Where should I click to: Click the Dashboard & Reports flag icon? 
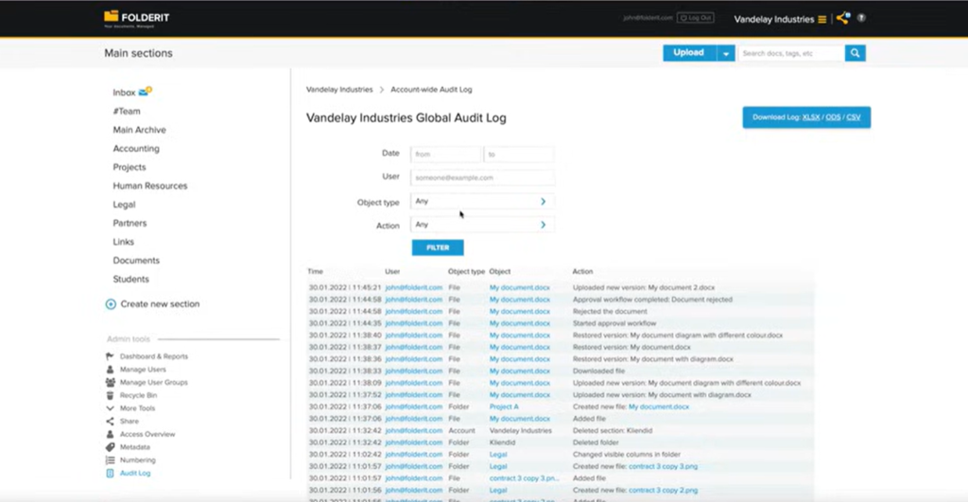(x=111, y=356)
